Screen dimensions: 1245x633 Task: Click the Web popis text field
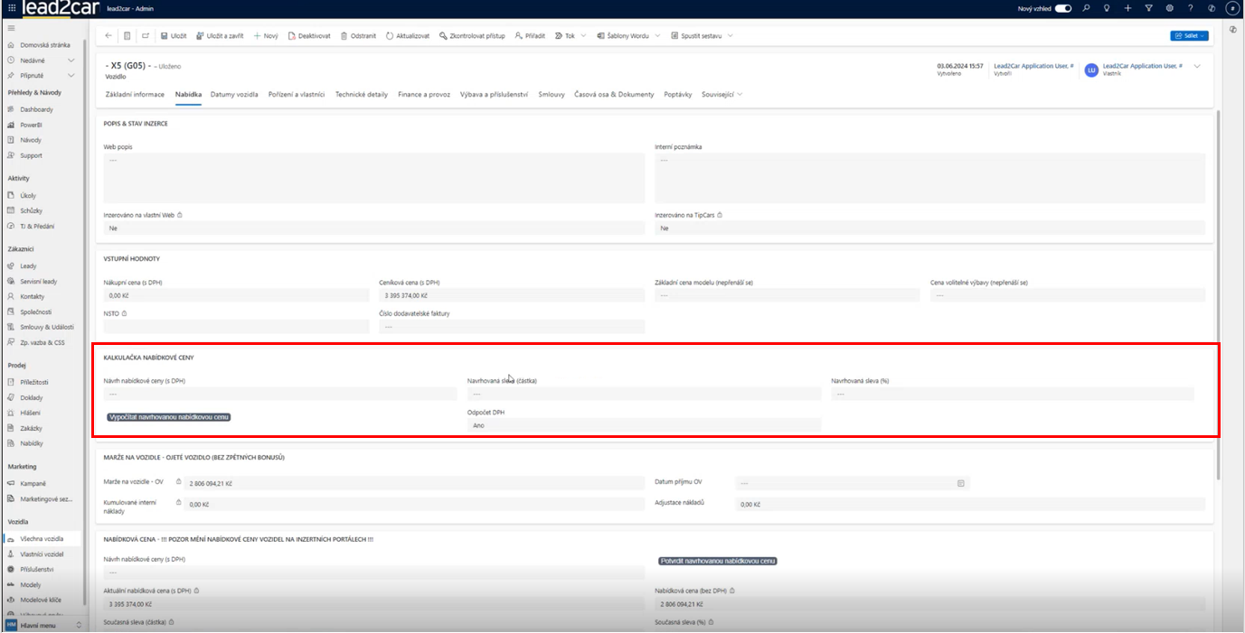pos(373,177)
